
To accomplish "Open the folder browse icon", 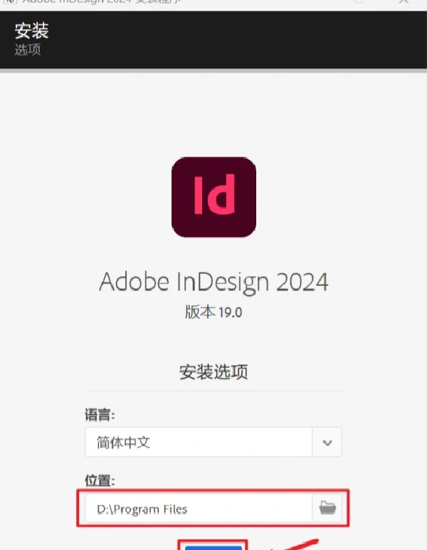I will [x=327, y=508].
